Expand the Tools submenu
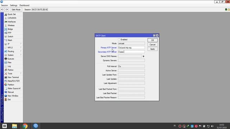The image size is (230, 129). [13, 73]
